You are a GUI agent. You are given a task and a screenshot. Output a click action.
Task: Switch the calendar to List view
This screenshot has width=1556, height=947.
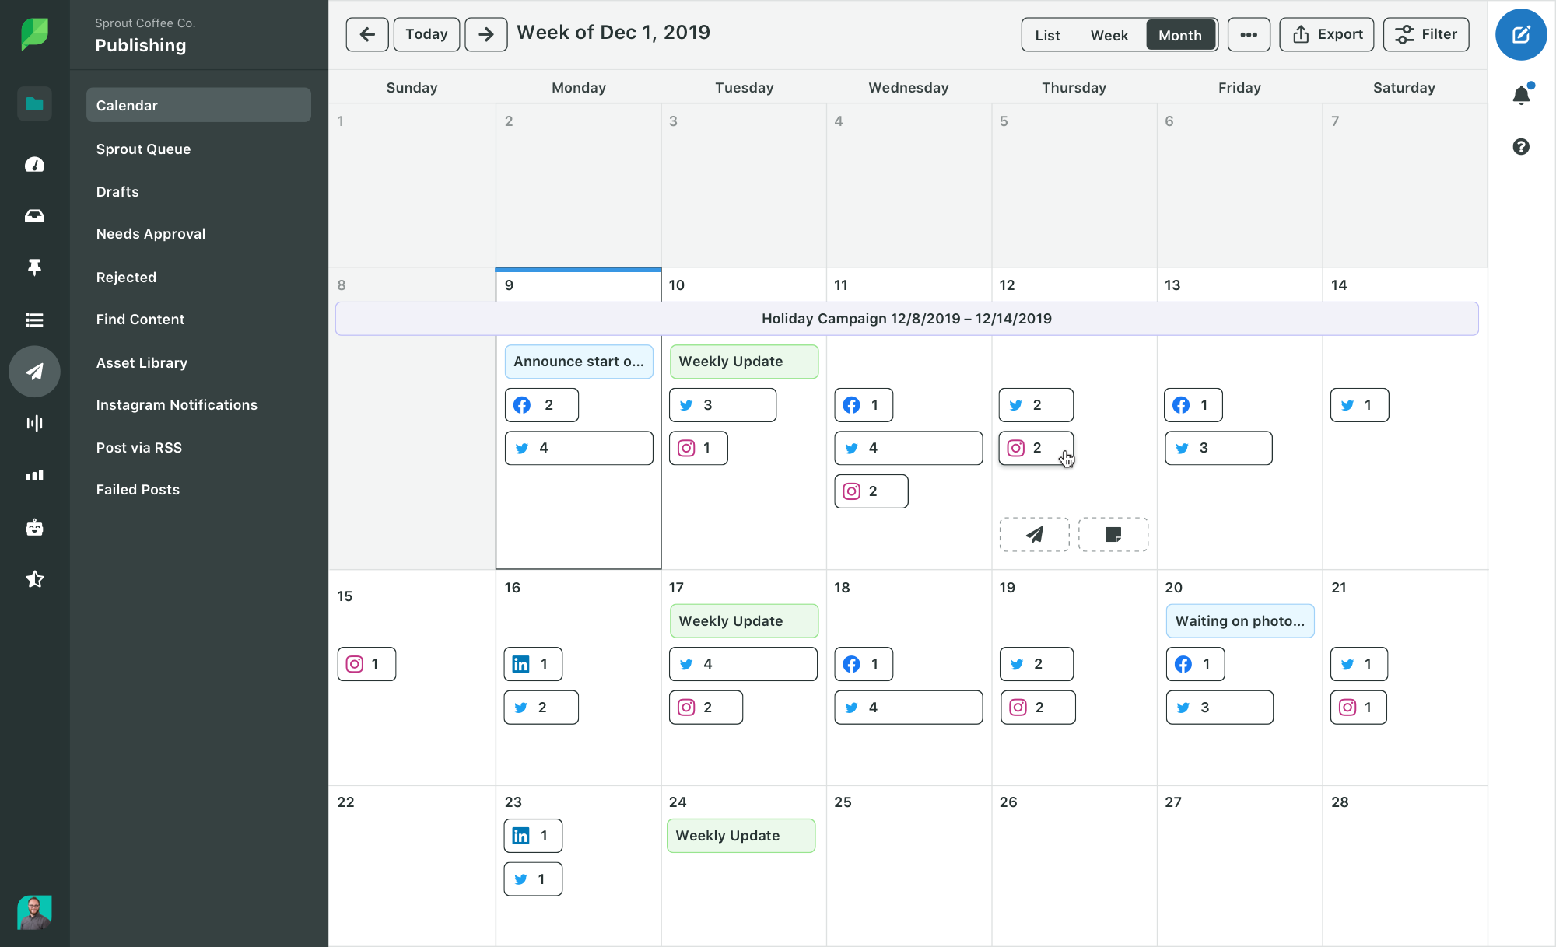1047,34
